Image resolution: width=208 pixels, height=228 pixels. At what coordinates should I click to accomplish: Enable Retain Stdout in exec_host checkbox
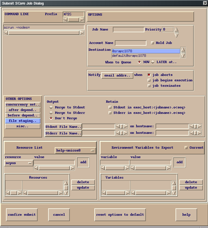(x=110, y=107)
